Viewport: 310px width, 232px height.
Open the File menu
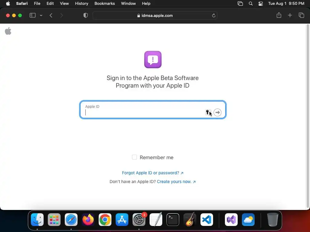[37, 4]
